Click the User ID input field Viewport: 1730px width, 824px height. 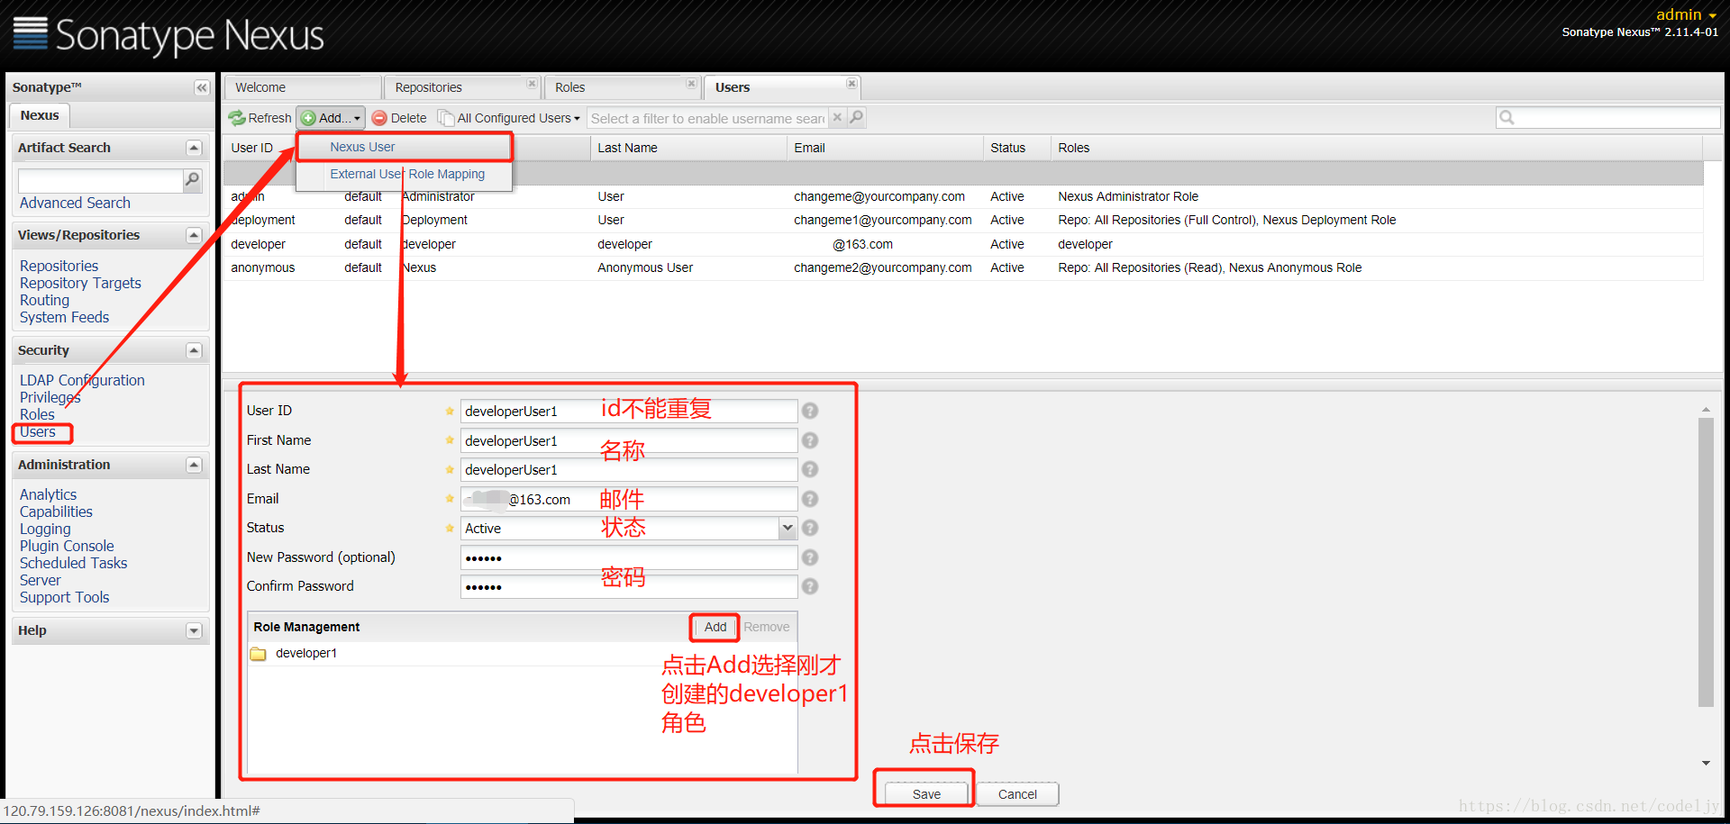pos(629,412)
